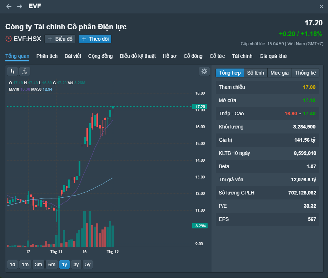Click the Thg 12 date axis label
328x278 pixels.
point(113,252)
